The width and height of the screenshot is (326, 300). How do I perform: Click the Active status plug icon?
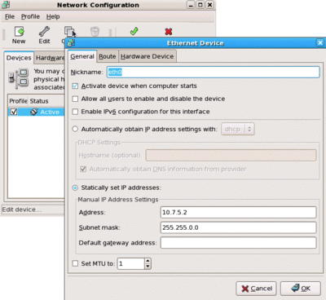coord(34,112)
